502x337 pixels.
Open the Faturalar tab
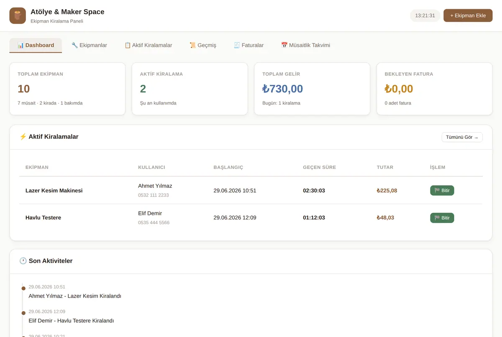(248, 45)
